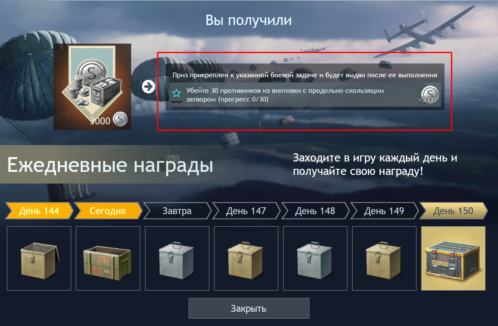Select the День 147 tan box

[246, 258]
